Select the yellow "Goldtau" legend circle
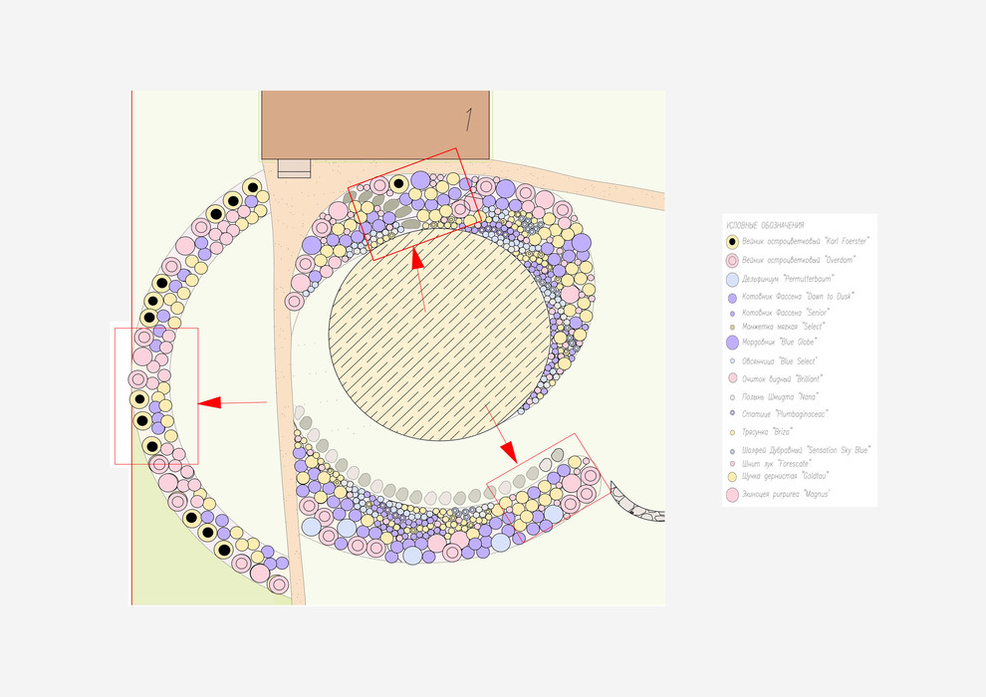Screen dimensions: 986x697 (732, 477)
